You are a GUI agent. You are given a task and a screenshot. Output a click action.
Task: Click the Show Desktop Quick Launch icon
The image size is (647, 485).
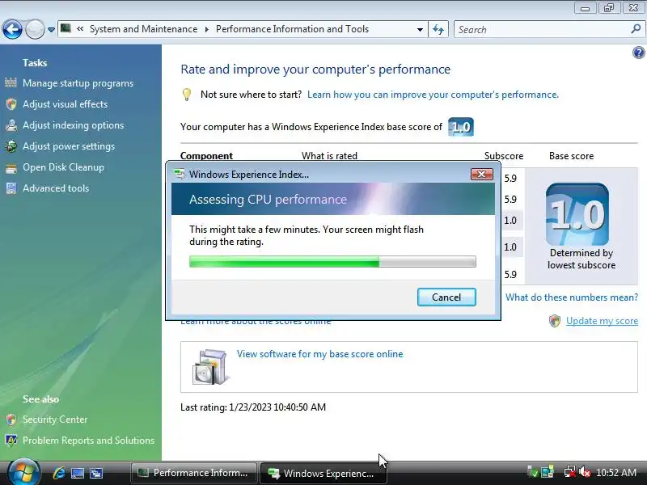(x=78, y=473)
